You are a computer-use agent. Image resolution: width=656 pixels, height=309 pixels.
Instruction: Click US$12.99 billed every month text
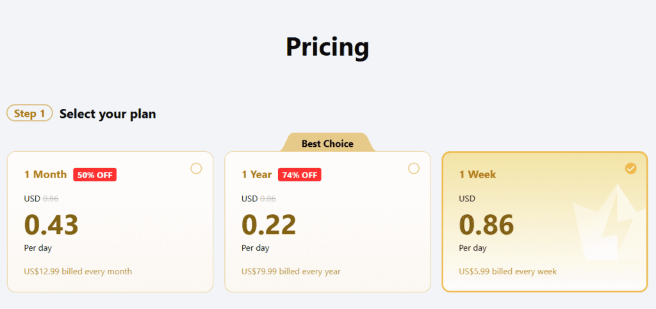click(78, 271)
